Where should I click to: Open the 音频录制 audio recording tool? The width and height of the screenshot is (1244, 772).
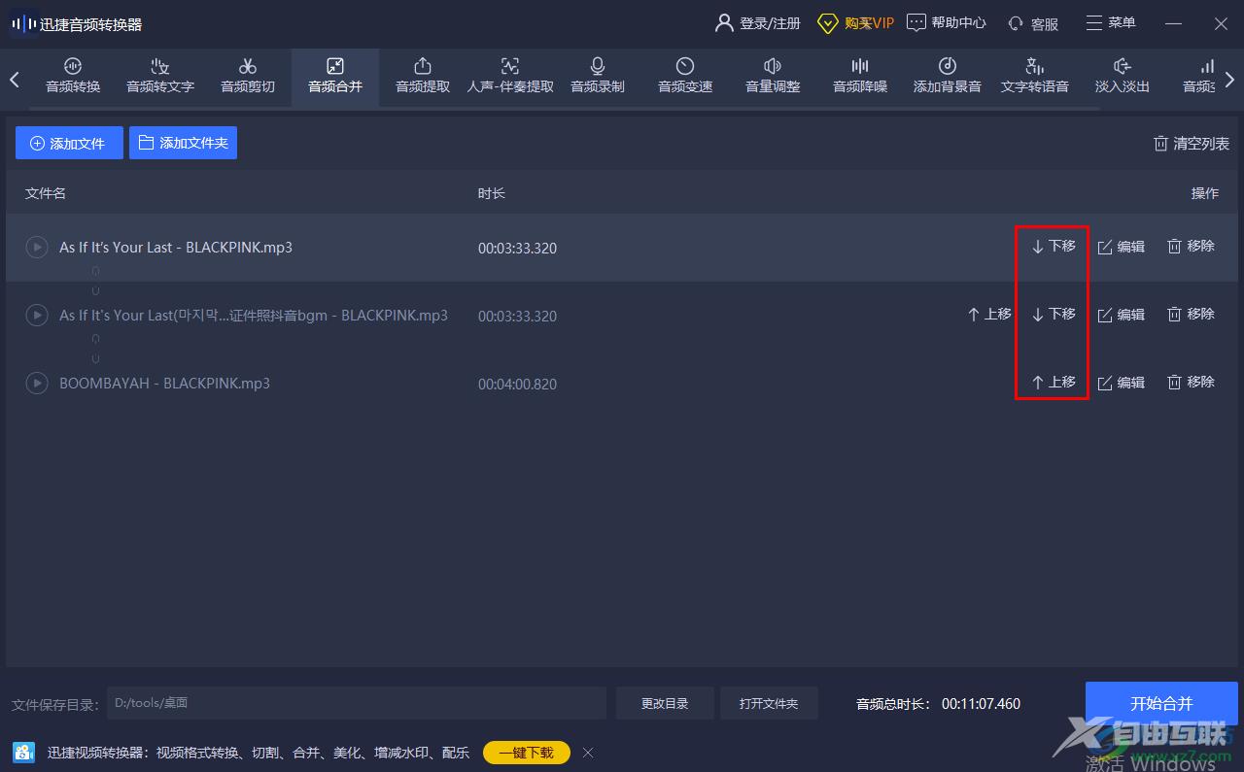pos(598,76)
